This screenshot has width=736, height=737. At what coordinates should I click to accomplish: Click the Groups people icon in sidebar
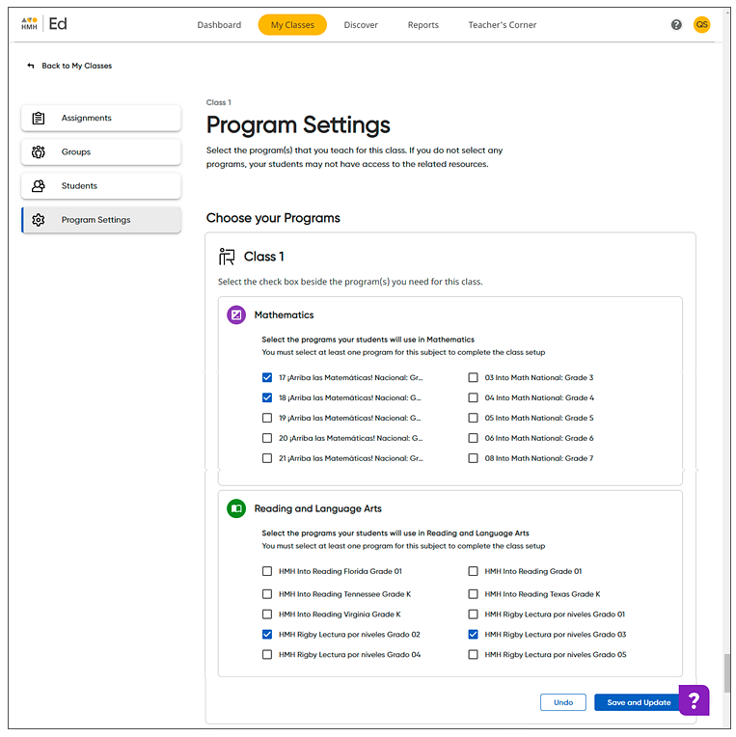coord(39,152)
